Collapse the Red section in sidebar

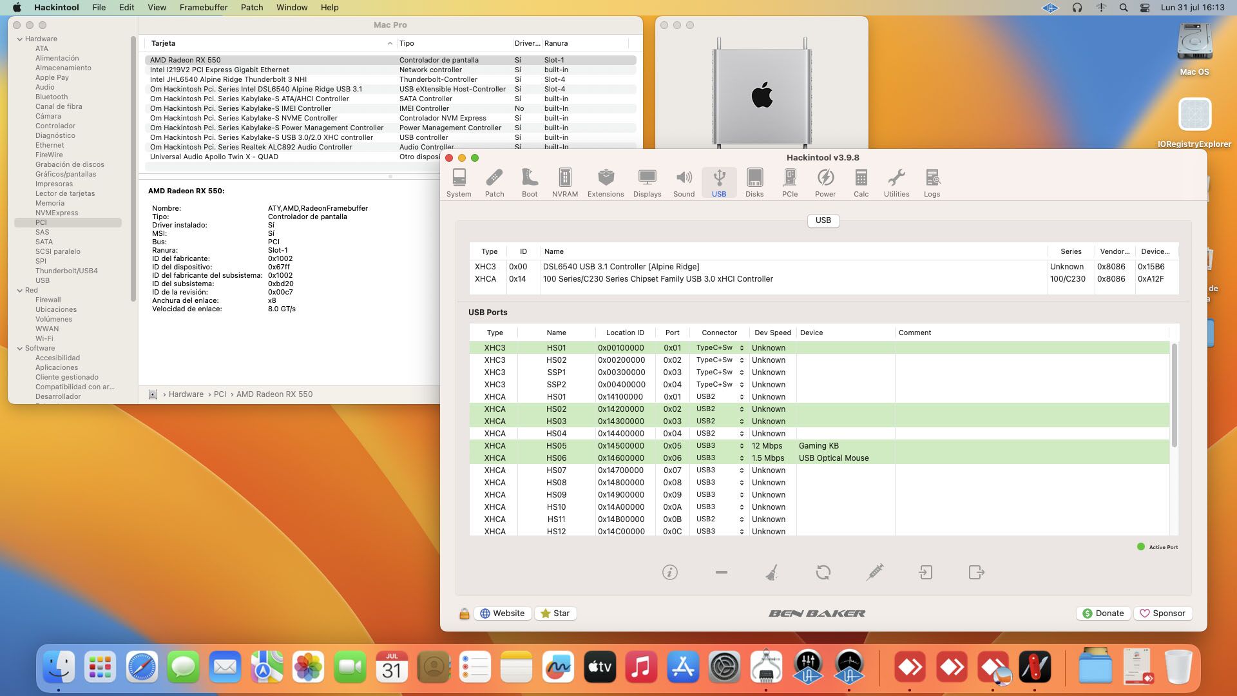coord(20,291)
